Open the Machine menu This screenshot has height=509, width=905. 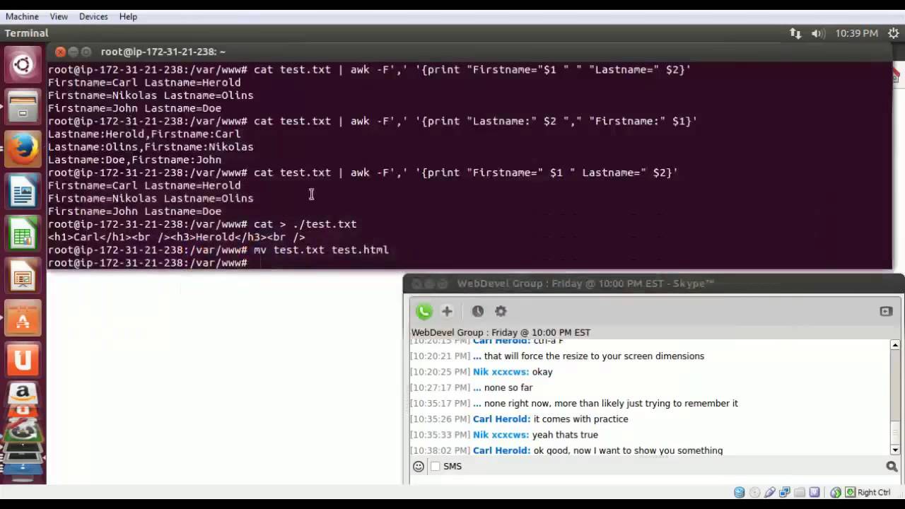pyautogui.click(x=21, y=16)
